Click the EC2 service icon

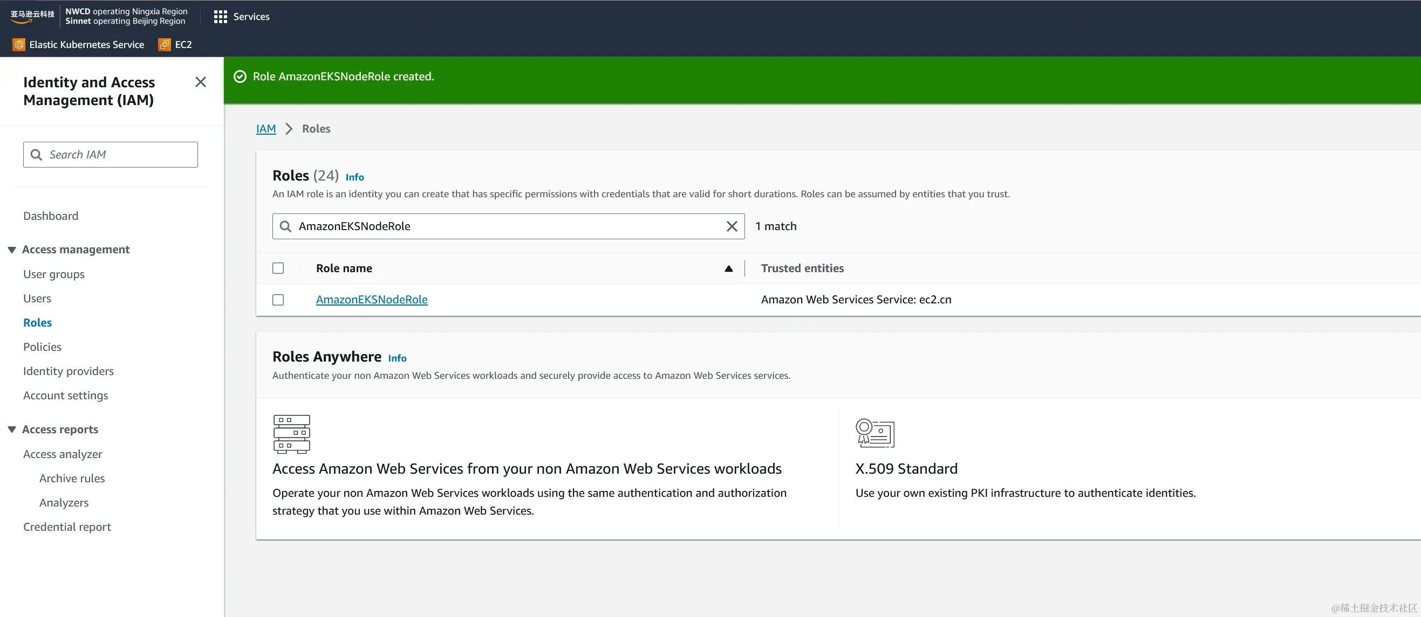point(165,45)
